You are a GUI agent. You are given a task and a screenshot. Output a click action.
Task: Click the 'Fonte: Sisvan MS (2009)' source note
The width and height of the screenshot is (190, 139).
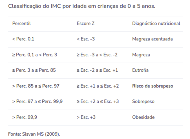(x=34, y=134)
